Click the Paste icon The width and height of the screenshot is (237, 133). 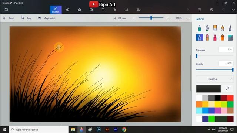[188, 10]
